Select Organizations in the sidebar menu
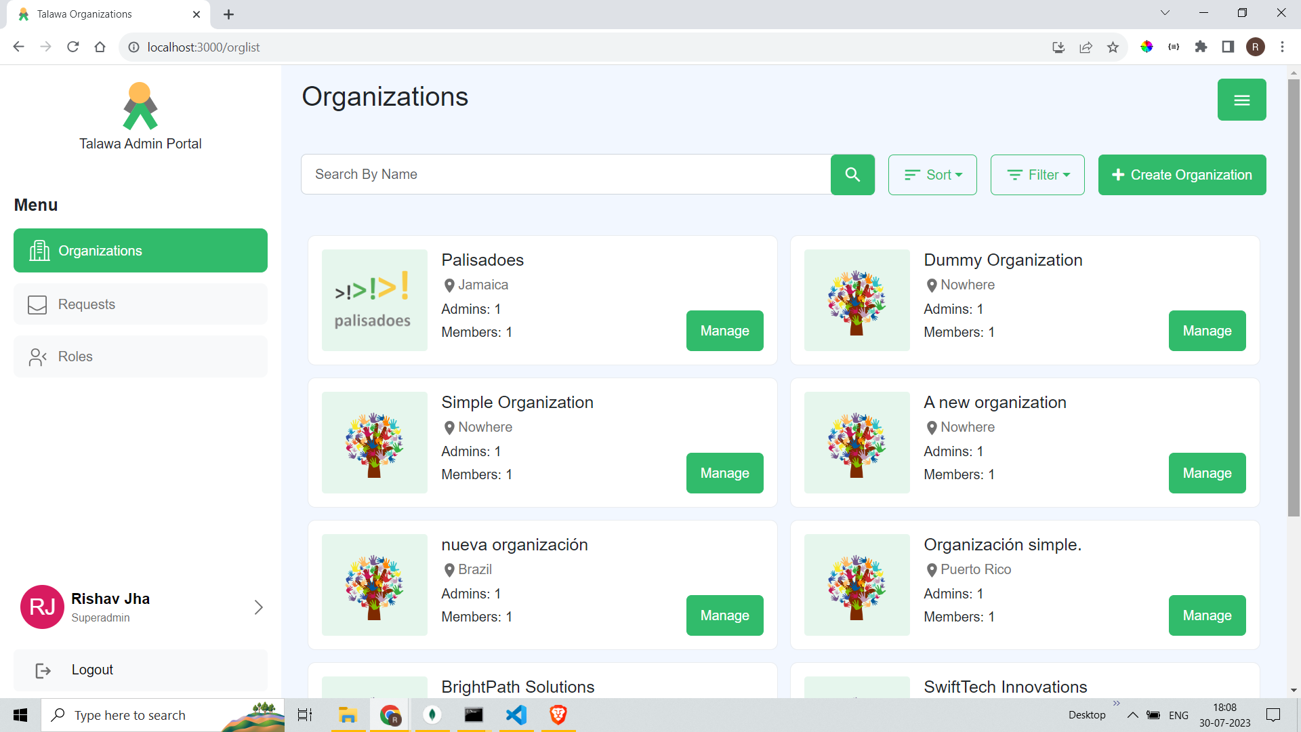The height and width of the screenshot is (732, 1301). pyautogui.click(x=140, y=251)
